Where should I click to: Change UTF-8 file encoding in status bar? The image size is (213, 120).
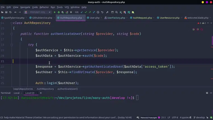click(x=175, y=117)
